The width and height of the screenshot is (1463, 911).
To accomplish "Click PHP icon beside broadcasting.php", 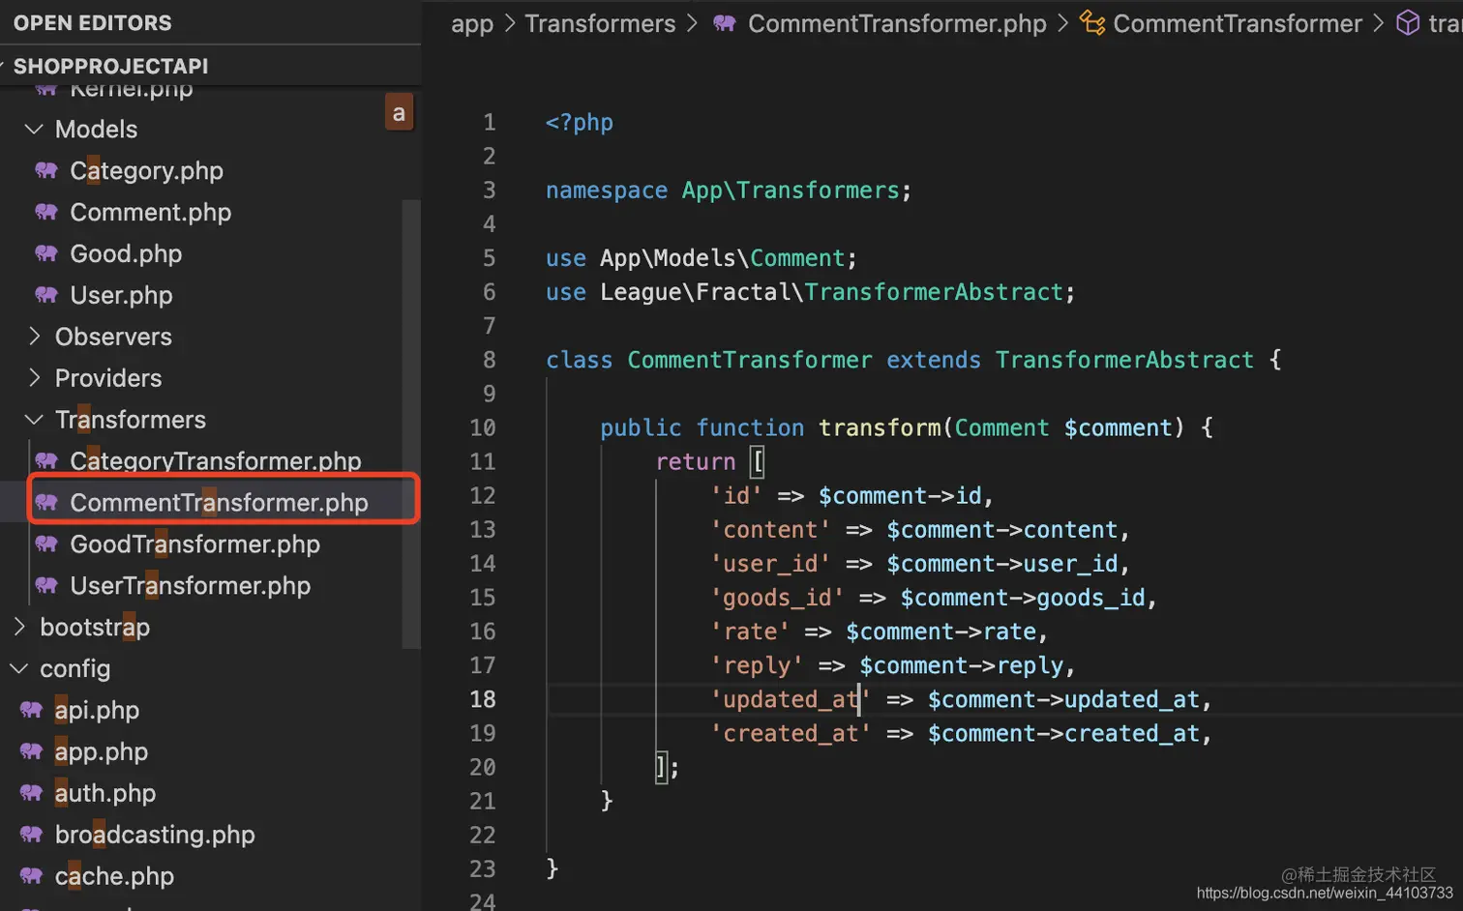I will 31,836.
